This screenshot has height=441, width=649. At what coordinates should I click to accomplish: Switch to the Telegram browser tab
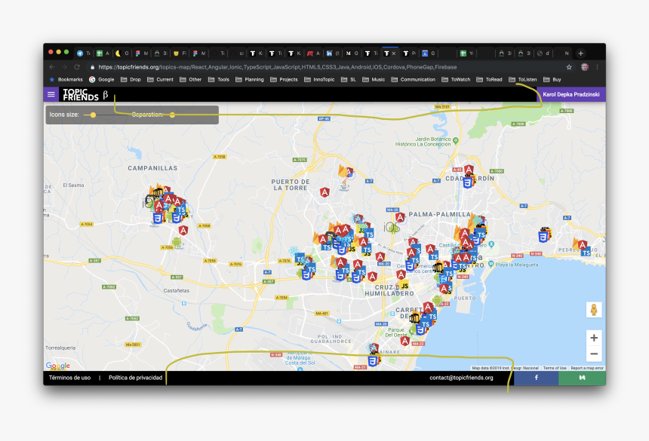pos(84,54)
